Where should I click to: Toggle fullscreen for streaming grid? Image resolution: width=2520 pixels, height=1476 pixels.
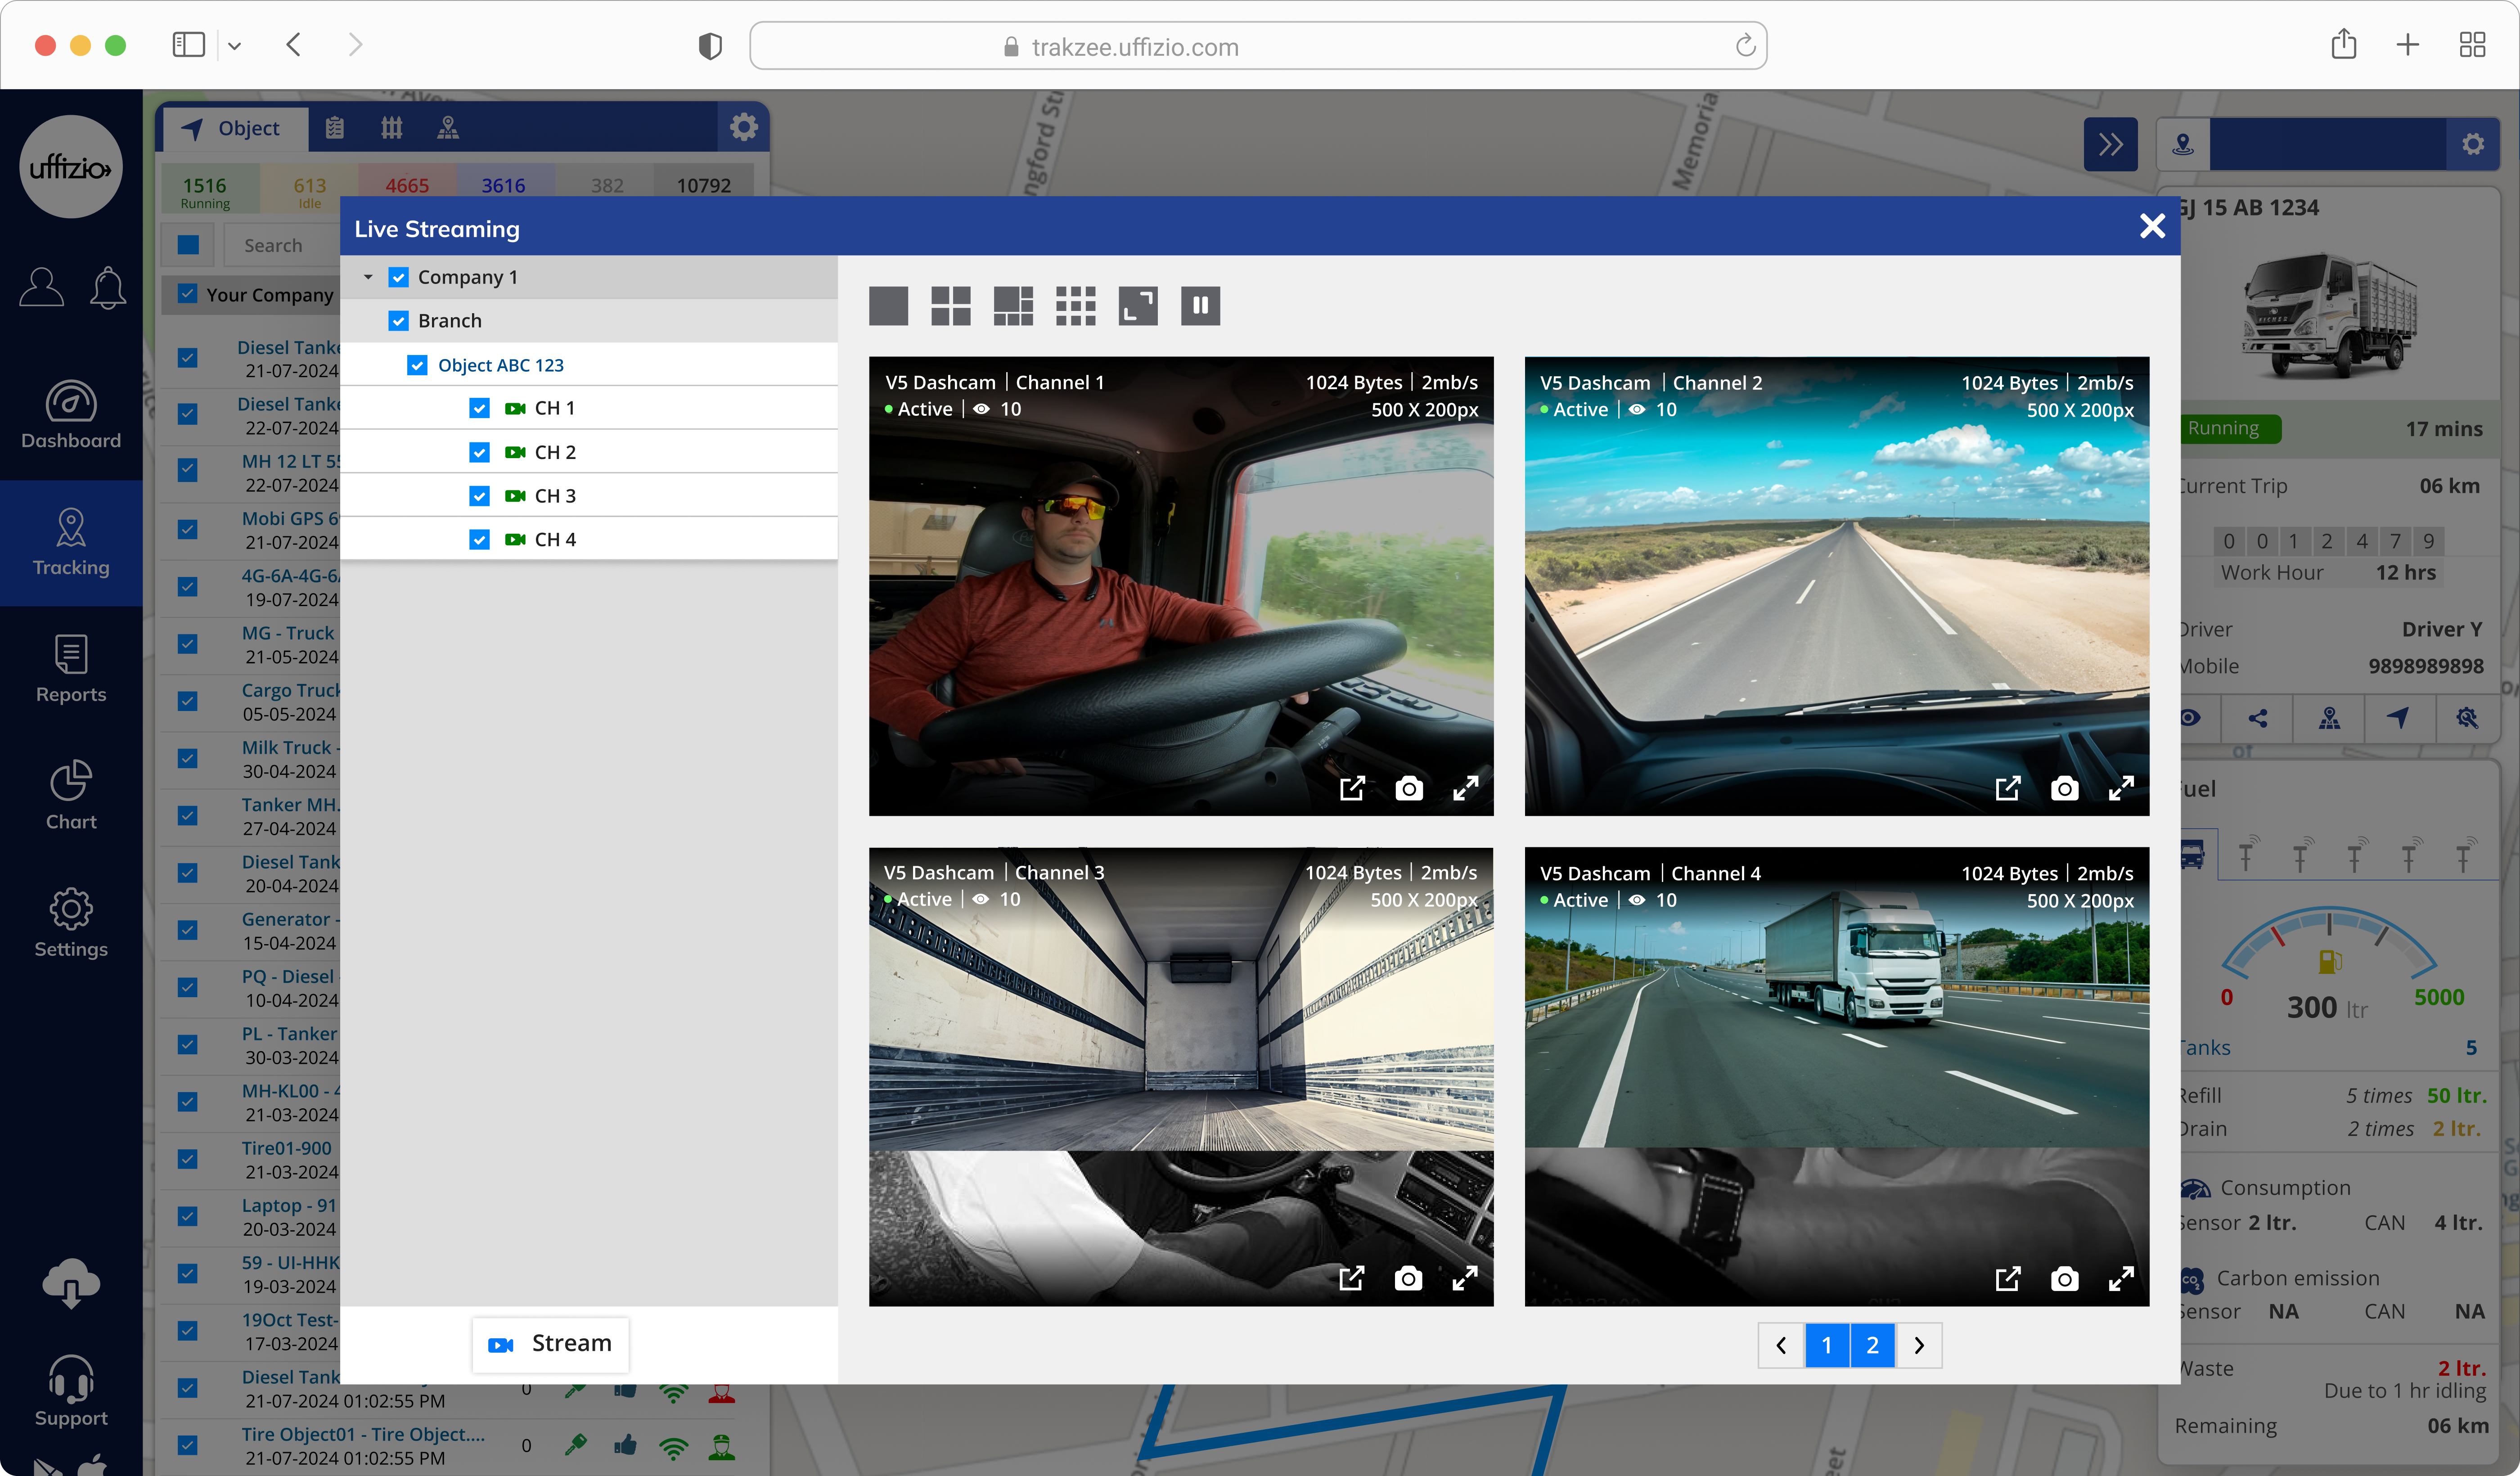pyautogui.click(x=1137, y=306)
